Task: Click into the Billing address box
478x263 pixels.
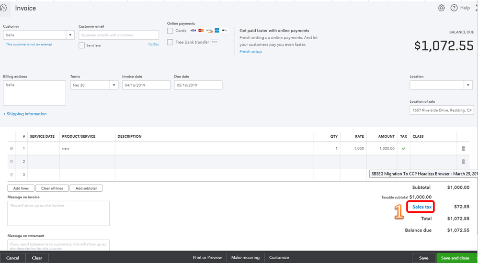Action: tap(34, 93)
